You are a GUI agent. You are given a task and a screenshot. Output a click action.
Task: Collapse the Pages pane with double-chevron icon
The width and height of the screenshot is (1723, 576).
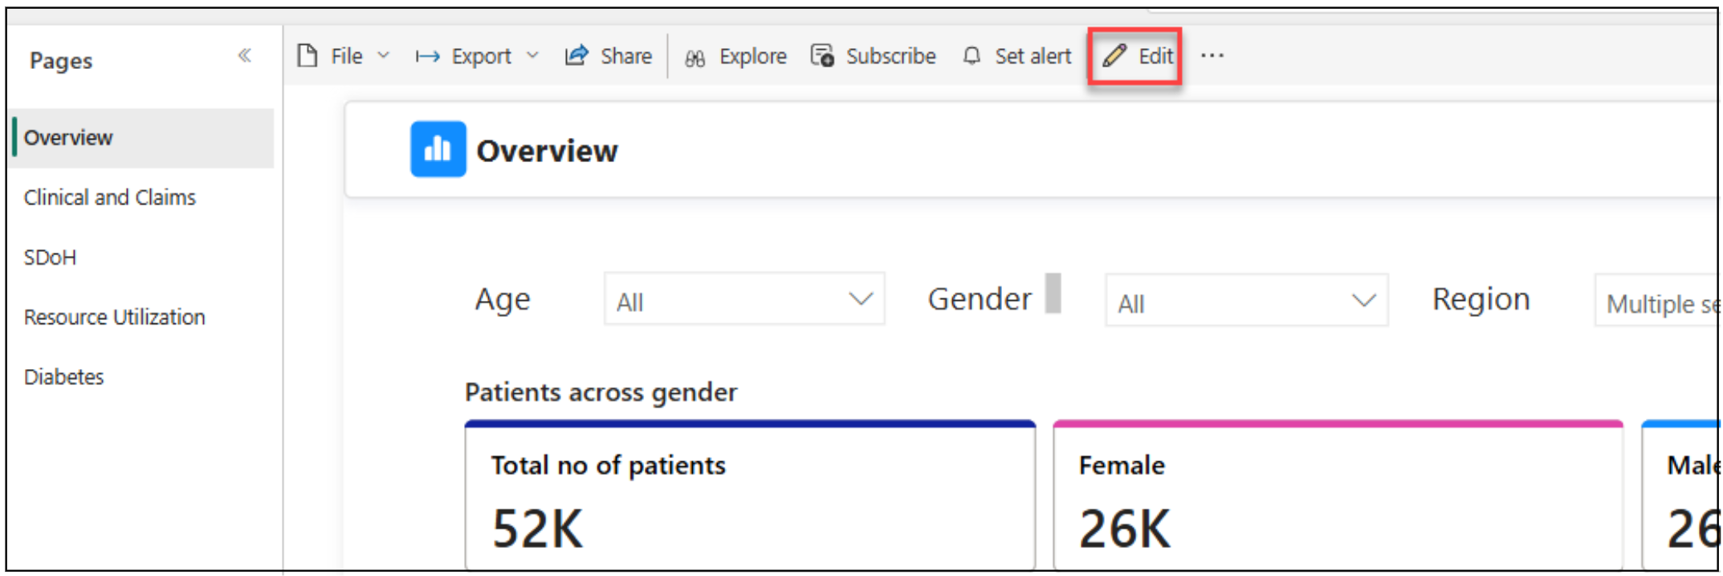point(245,55)
